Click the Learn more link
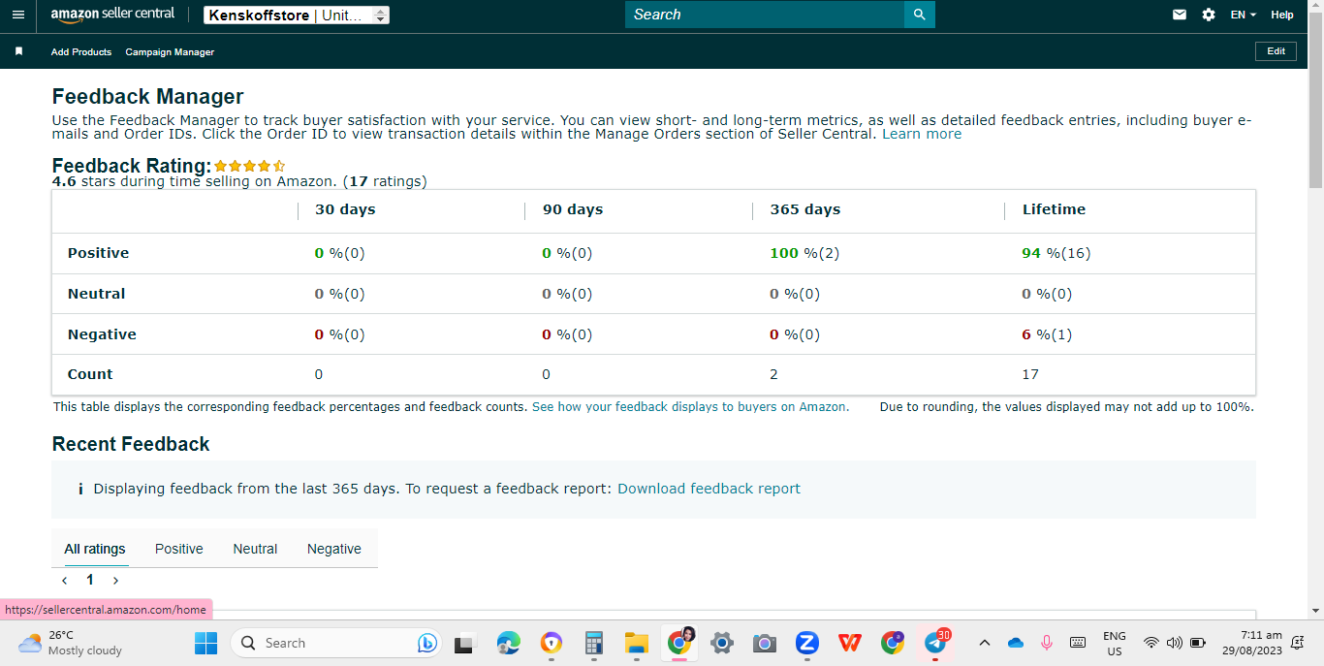Viewport: 1324px width, 666px height. pos(922,135)
